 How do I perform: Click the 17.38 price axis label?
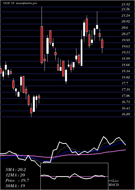point(126,90)
